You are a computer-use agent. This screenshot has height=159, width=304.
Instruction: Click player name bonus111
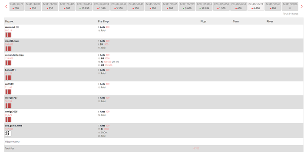[x=10, y=70]
